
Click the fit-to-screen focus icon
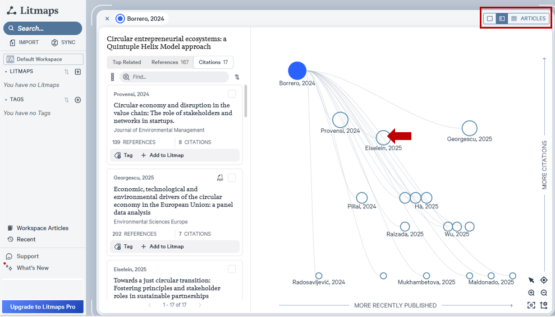click(531, 305)
